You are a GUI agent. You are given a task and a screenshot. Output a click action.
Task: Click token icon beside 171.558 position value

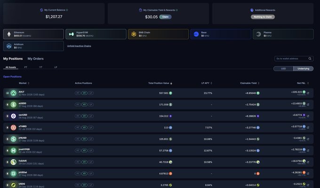(171, 105)
